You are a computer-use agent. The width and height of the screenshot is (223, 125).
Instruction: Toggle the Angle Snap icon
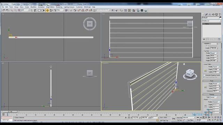(x=83, y=10)
